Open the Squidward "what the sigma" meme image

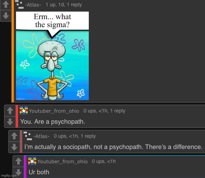pos(52,56)
